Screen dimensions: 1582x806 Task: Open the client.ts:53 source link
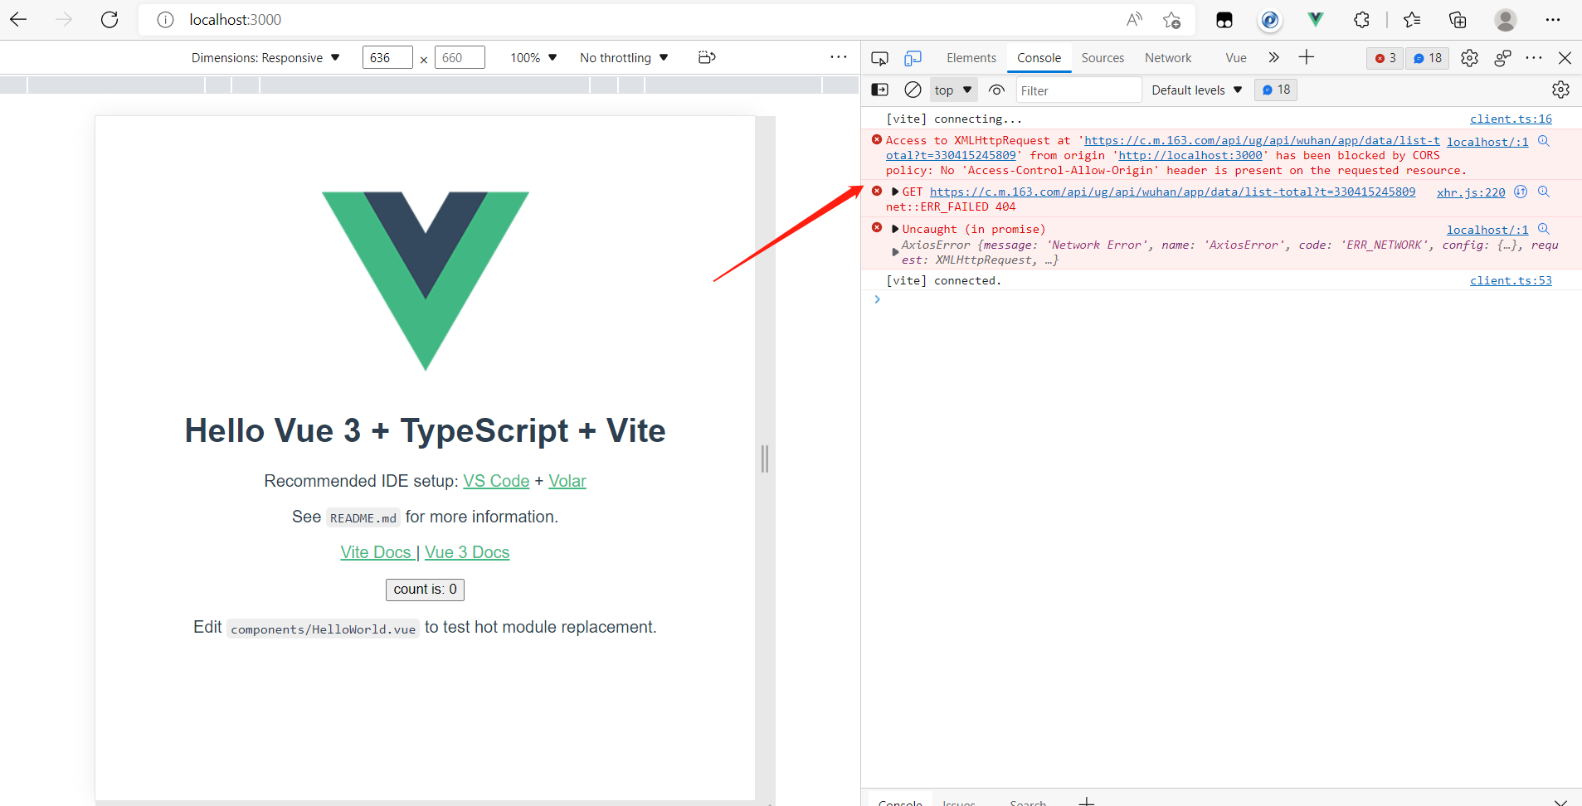(x=1511, y=280)
